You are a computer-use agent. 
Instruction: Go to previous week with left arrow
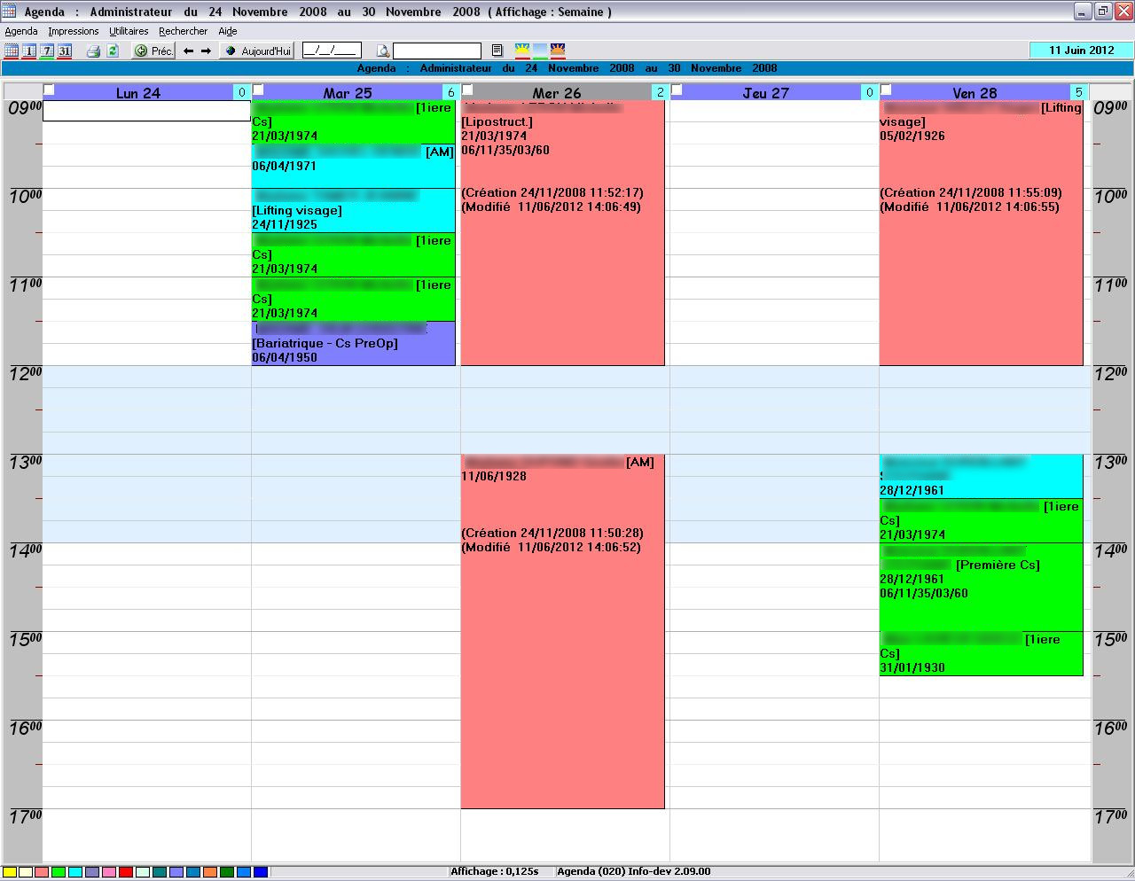click(188, 51)
